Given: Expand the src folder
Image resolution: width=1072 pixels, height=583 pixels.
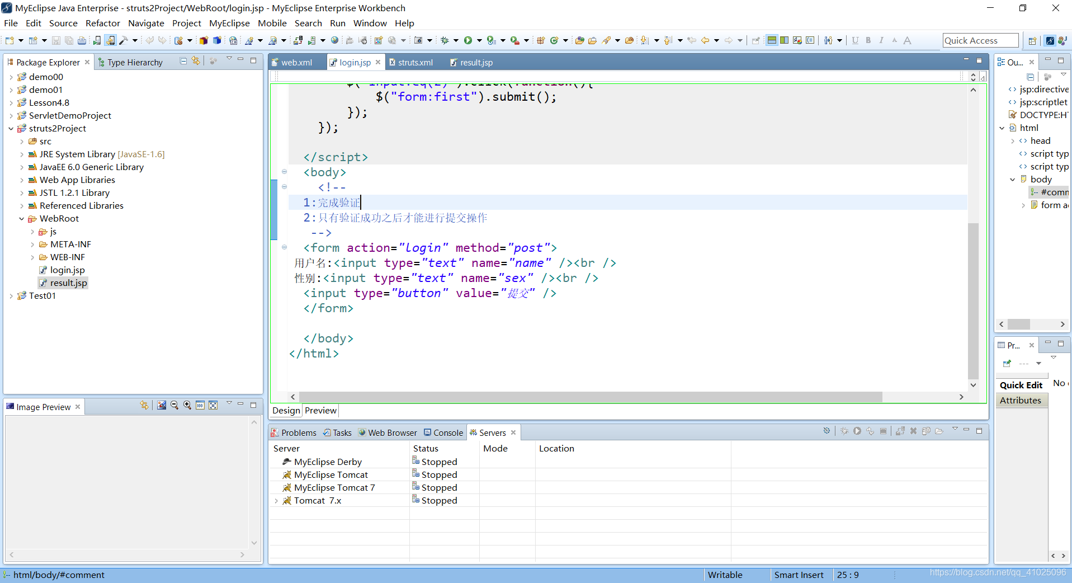Looking at the screenshot, I should (x=22, y=141).
